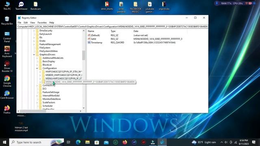Open the Windows Start menu
This screenshot has height=146, width=260.
4,142
